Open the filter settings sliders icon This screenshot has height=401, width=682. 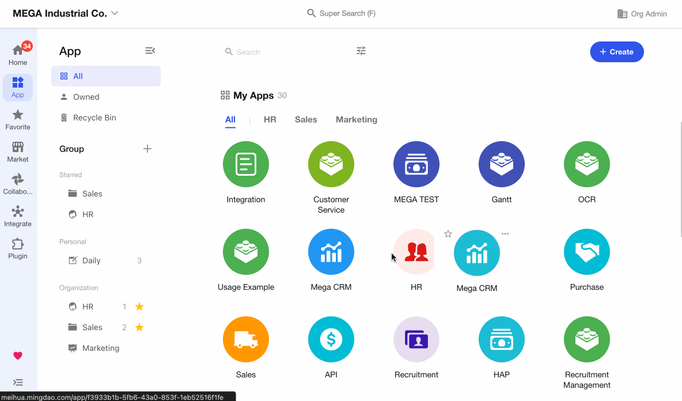[x=361, y=51]
